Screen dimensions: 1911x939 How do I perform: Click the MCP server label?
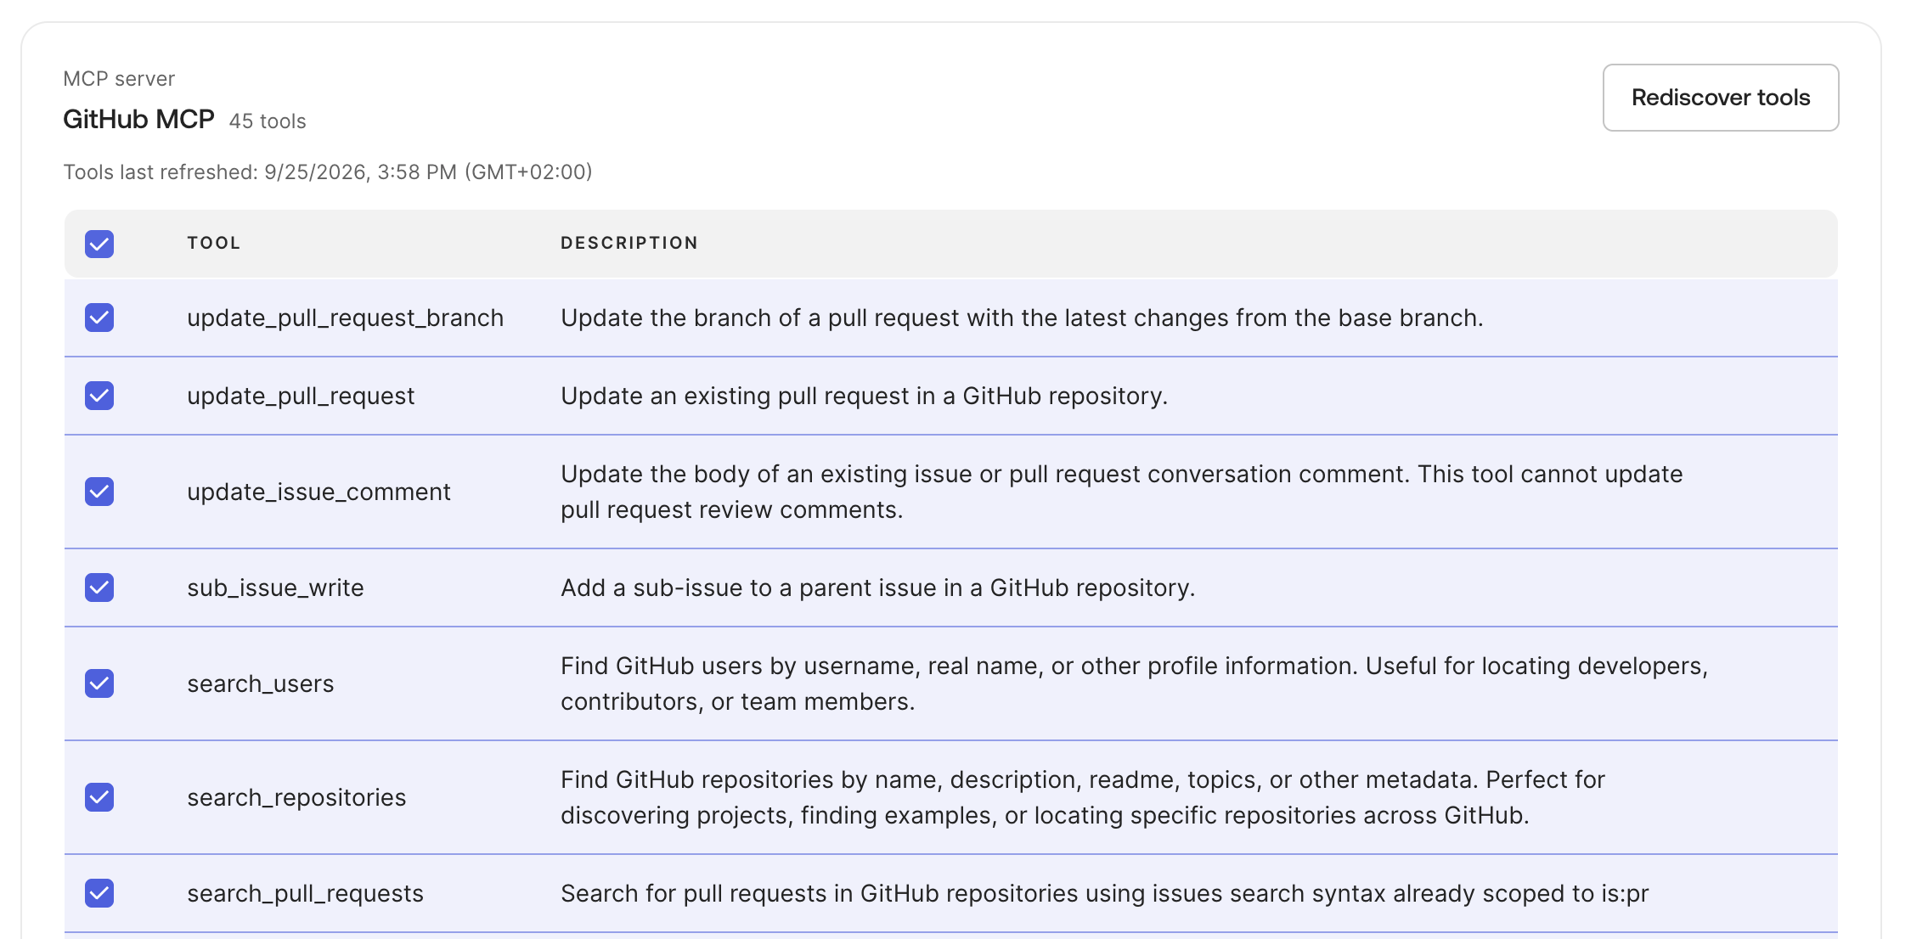(x=119, y=79)
